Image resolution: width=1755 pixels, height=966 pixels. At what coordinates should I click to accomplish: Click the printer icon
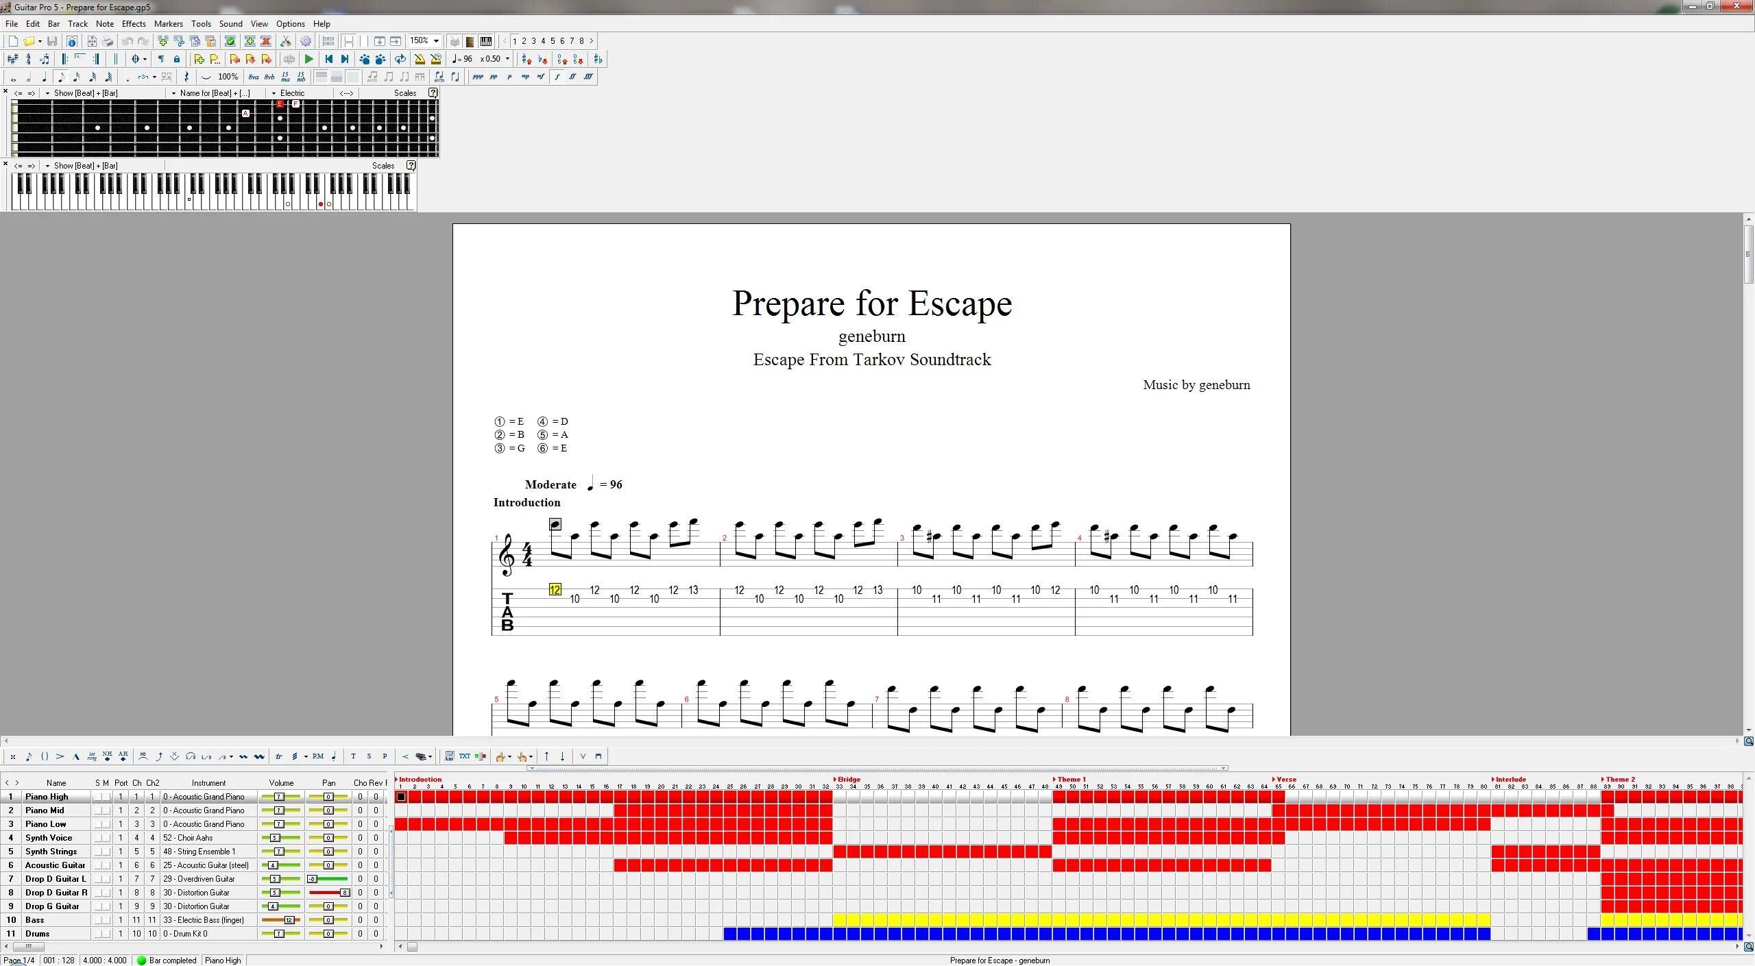(108, 42)
